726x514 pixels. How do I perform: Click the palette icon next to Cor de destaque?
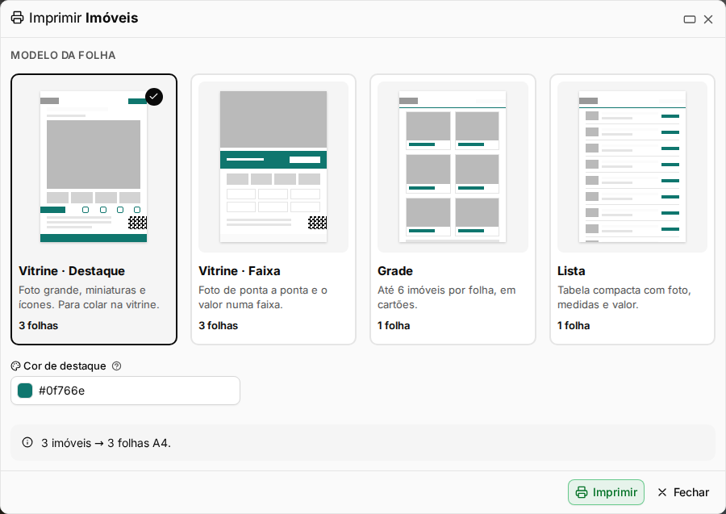(x=15, y=366)
